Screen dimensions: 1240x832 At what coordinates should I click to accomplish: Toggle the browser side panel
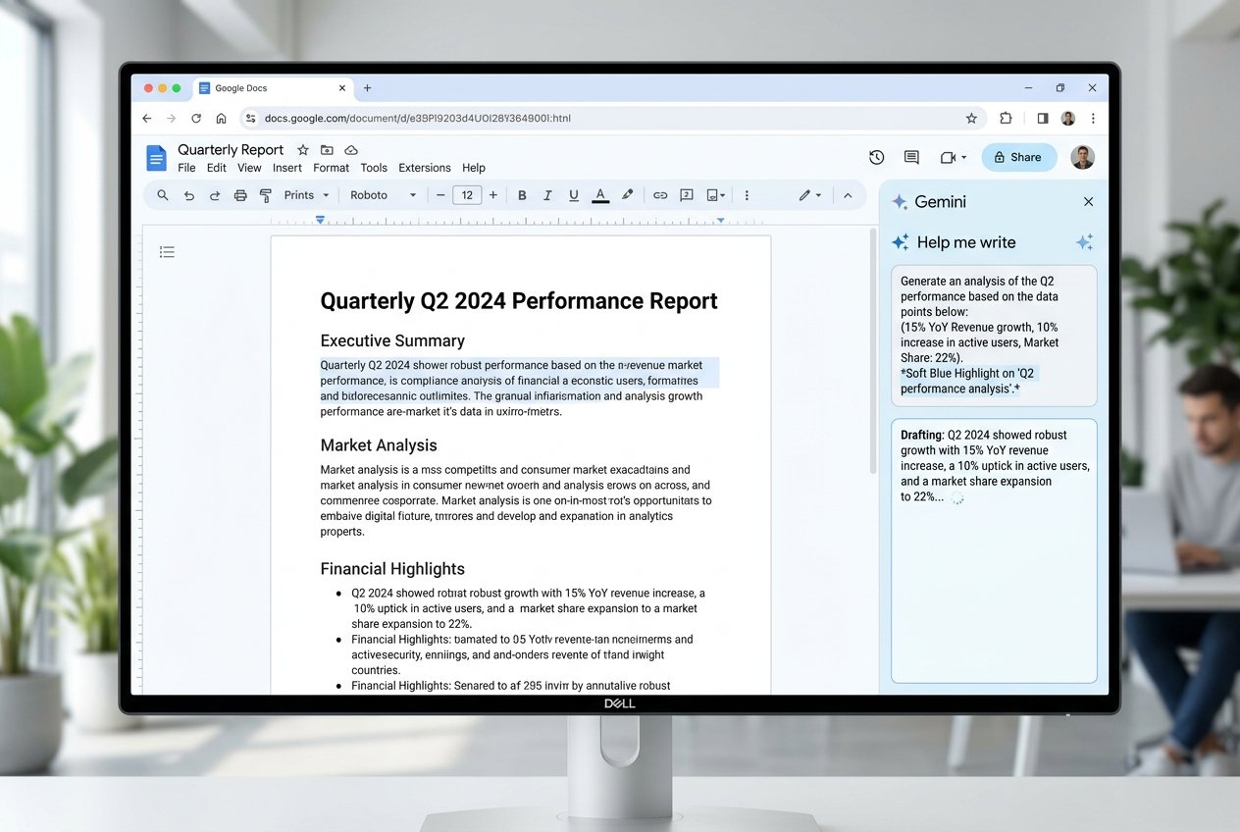(x=1043, y=119)
